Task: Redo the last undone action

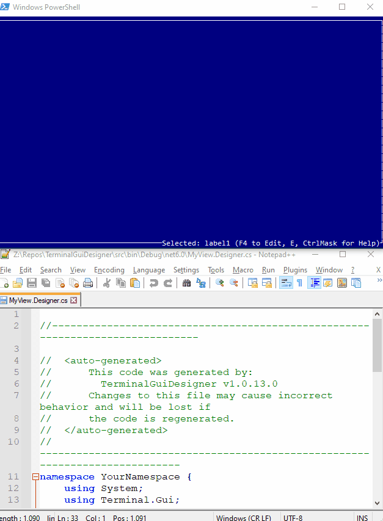Action: coord(168,283)
